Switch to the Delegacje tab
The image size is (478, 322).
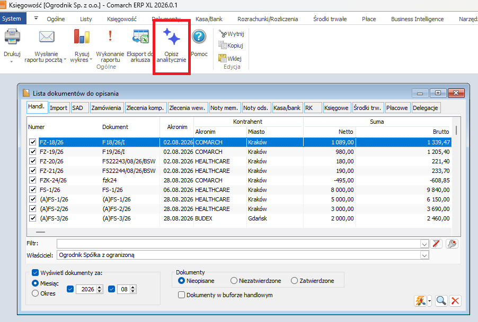[x=426, y=108]
